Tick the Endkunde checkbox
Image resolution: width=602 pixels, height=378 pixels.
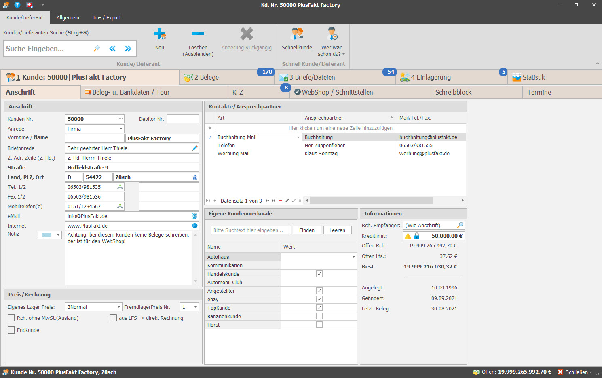11,330
